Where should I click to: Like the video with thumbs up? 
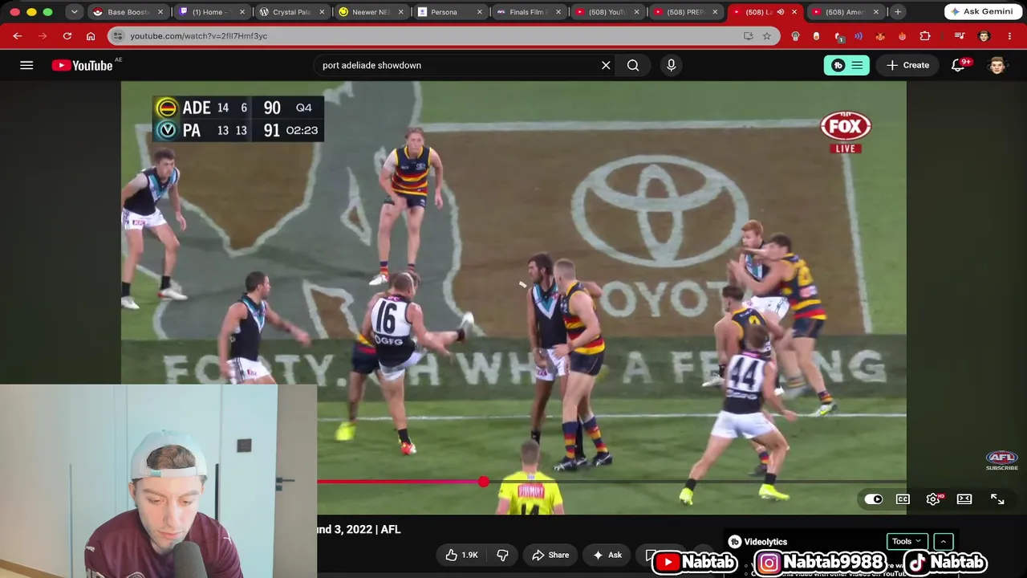coord(461,555)
